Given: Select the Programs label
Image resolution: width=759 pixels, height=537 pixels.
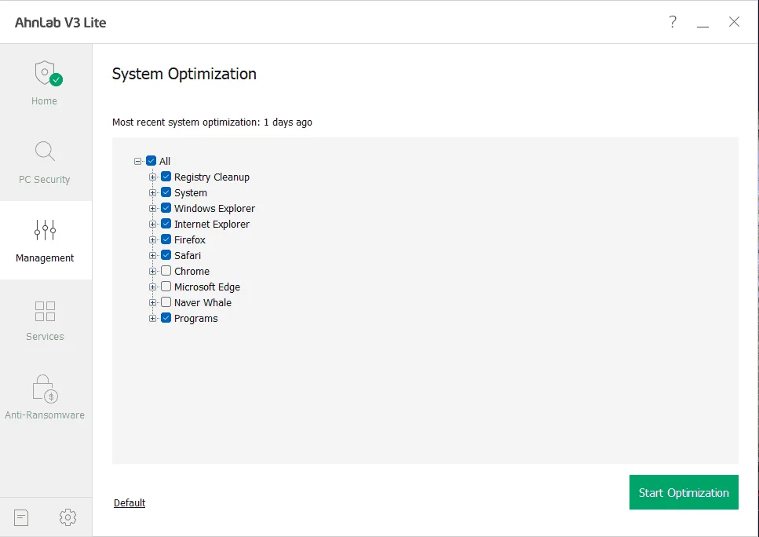Looking at the screenshot, I should click(196, 319).
